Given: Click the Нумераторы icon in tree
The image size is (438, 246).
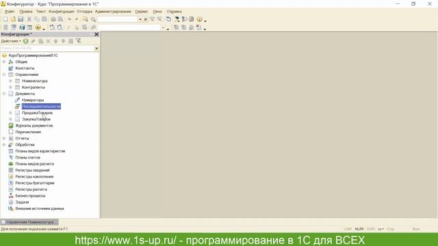Looking at the screenshot, I should tap(17, 100).
